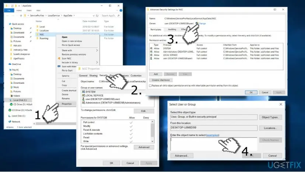Screen dimensions: 305x172
Task: Select LOCAL SERVICE in the user names list
Action: pos(94,95)
